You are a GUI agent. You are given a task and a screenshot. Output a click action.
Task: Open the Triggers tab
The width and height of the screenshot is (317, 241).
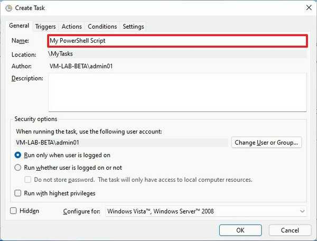point(46,26)
